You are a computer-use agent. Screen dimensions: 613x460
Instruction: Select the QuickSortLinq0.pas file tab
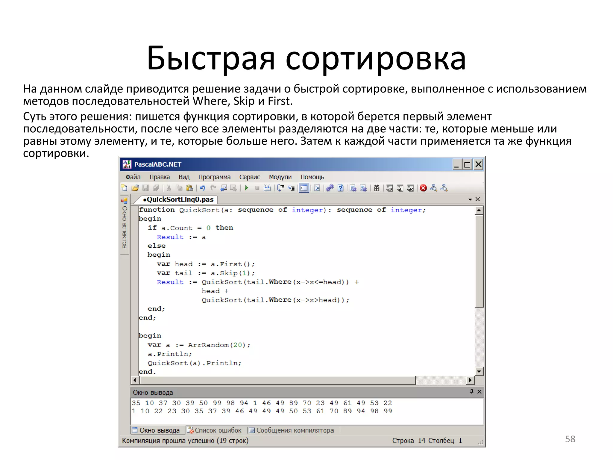click(x=178, y=200)
